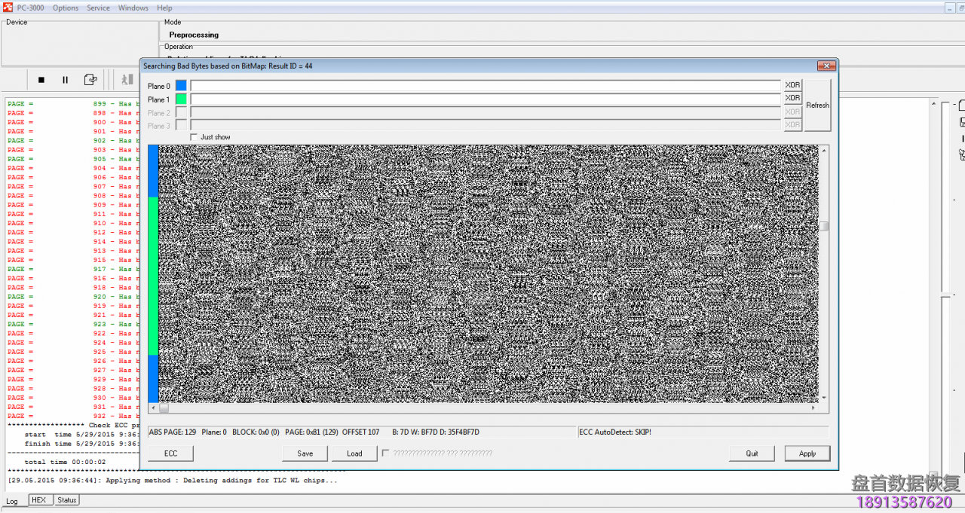Click the XOR button for Plane 1

(x=792, y=98)
